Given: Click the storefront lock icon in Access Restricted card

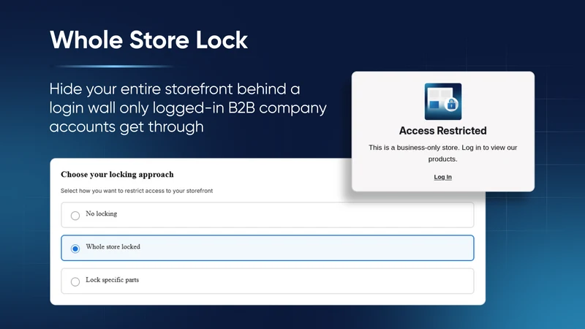Looking at the screenshot, I should [443, 102].
